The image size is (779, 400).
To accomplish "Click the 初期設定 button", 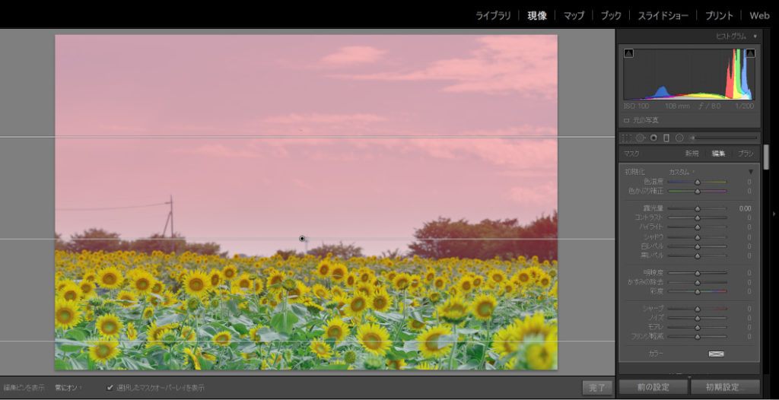I will pyautogui.click(x=725, y=387).
